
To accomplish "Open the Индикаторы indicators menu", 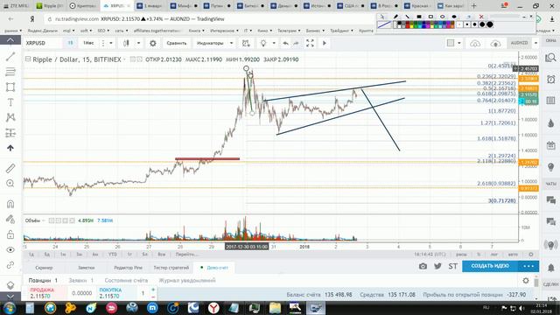I will (x=210, y=43).
